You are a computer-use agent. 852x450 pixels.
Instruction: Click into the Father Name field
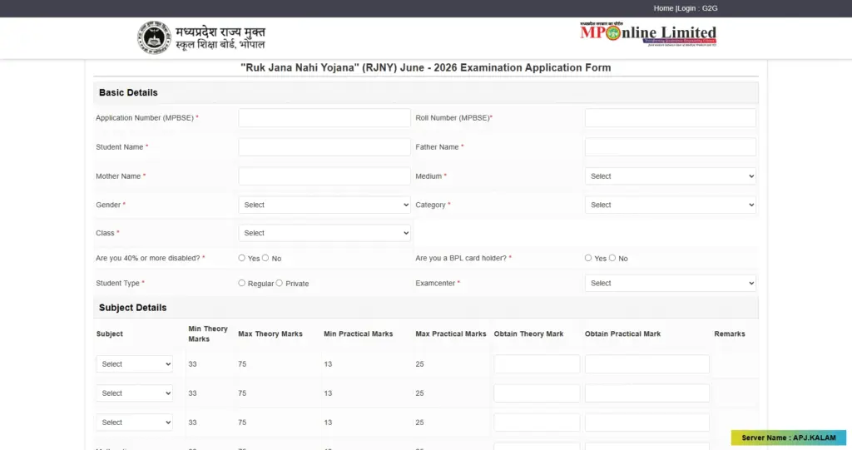pos(671,146)
